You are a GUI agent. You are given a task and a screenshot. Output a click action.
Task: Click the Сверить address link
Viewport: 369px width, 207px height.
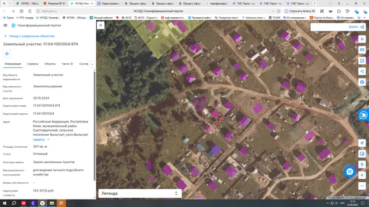coord(39,139)
